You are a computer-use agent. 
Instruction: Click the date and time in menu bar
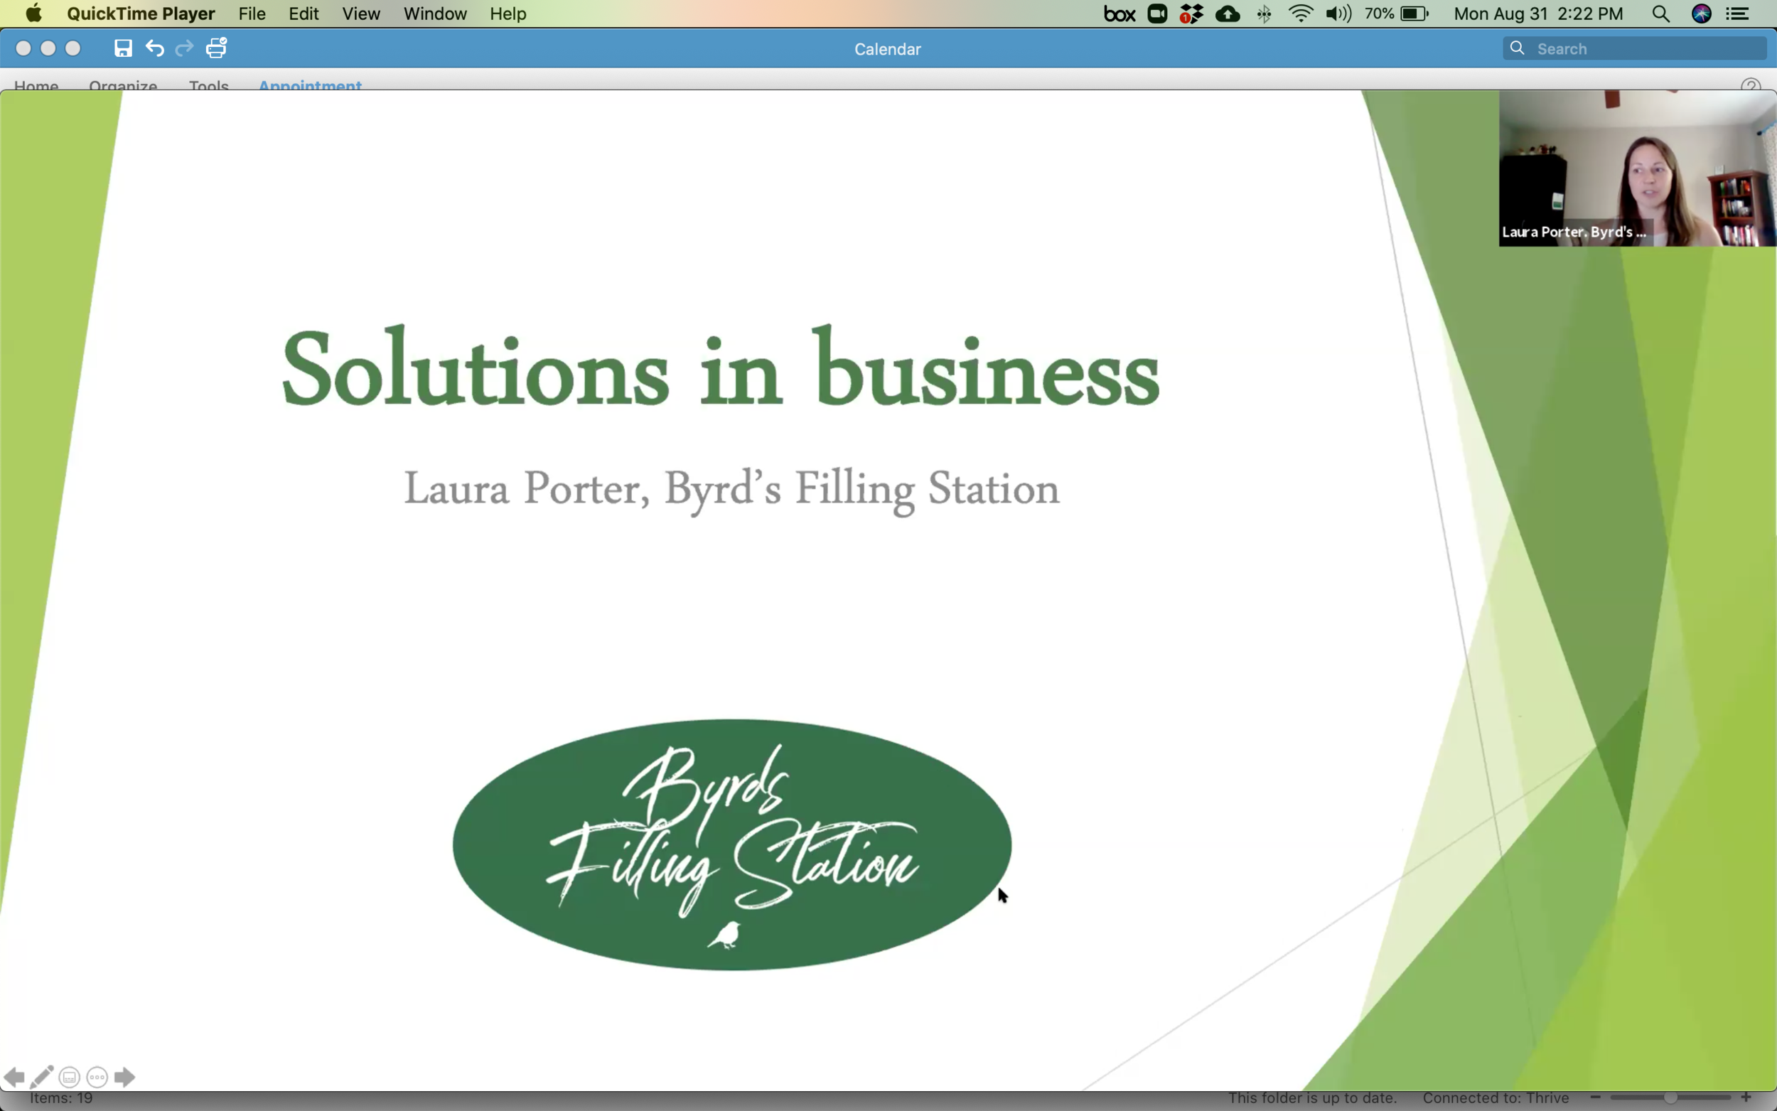click(x=1538, y=14)
